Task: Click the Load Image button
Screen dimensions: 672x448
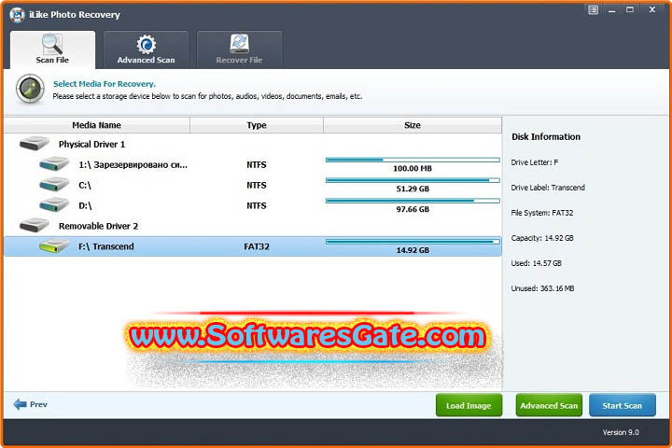Action: (469, 405)
